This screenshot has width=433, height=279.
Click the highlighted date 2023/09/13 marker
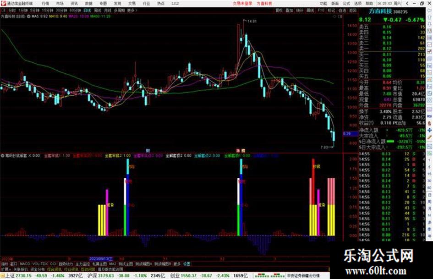click(x=101, y=259)
